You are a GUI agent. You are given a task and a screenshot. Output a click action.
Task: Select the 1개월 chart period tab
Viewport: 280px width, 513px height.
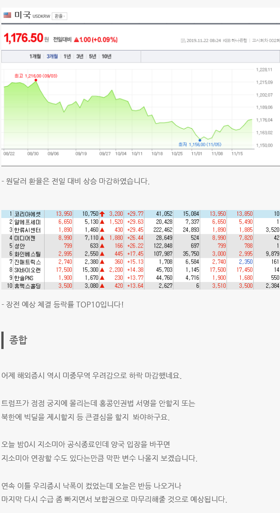[36, 56]
